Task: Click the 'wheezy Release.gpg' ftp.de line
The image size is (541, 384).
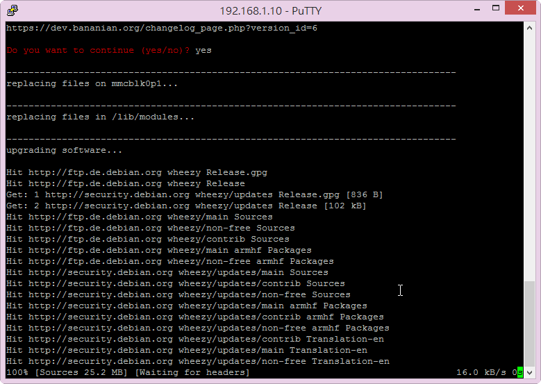Action: (137, 172)
